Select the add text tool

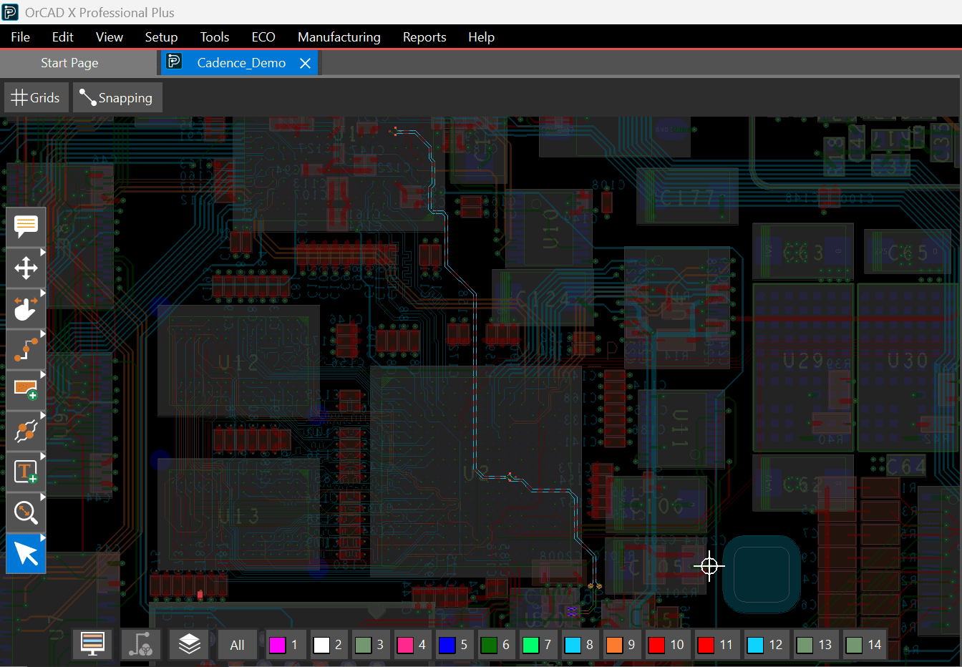point(26,472)
